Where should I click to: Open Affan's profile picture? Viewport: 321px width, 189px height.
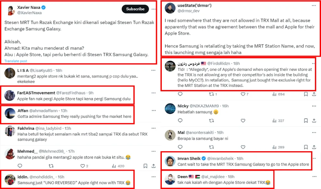(10, 113)
